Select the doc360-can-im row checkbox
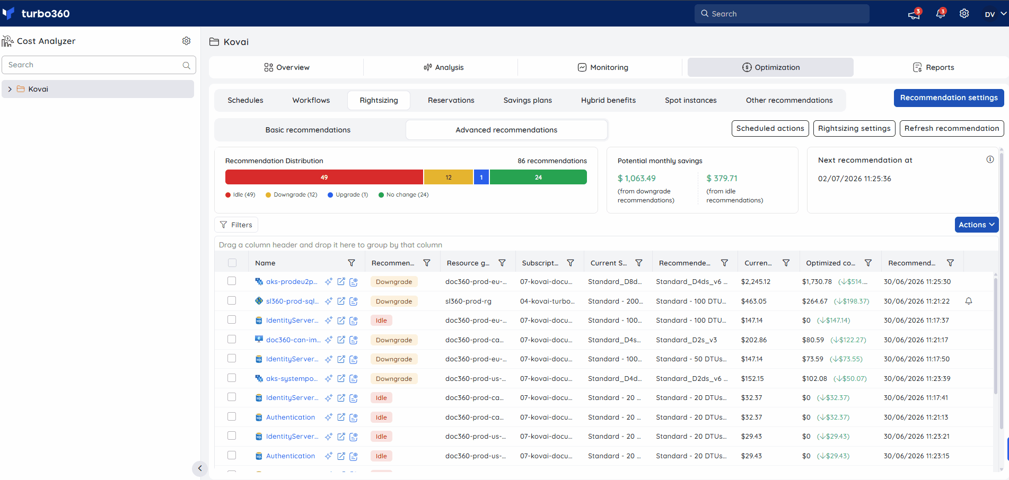This screenshot has width=1009, height=480. coord(232,339)
